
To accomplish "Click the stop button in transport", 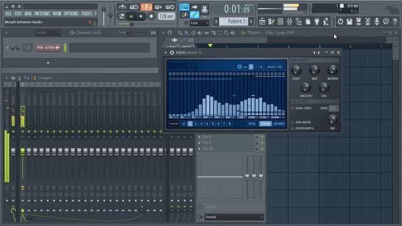I will [141, 16].
